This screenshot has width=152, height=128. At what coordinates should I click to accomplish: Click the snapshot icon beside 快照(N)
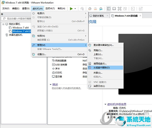pyautogui.click(x=33, y=36)
